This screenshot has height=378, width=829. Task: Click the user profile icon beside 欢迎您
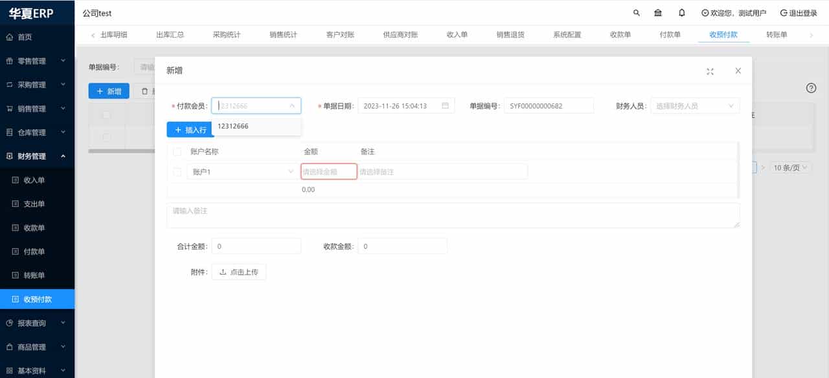(x=705, y=12)
